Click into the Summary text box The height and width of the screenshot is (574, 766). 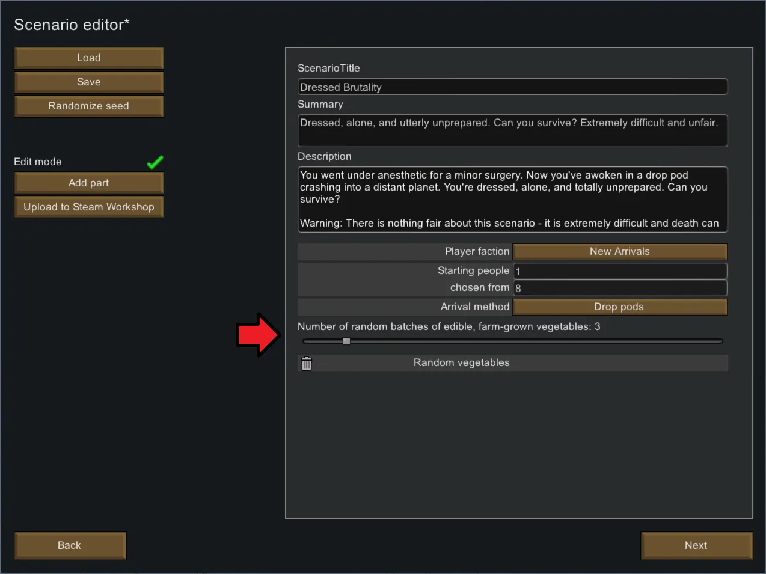click(512, 130)
